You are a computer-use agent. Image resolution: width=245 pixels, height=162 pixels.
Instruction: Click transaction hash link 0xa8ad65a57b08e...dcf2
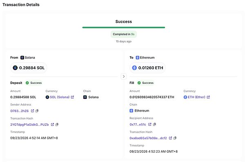[x=148, y=138]
